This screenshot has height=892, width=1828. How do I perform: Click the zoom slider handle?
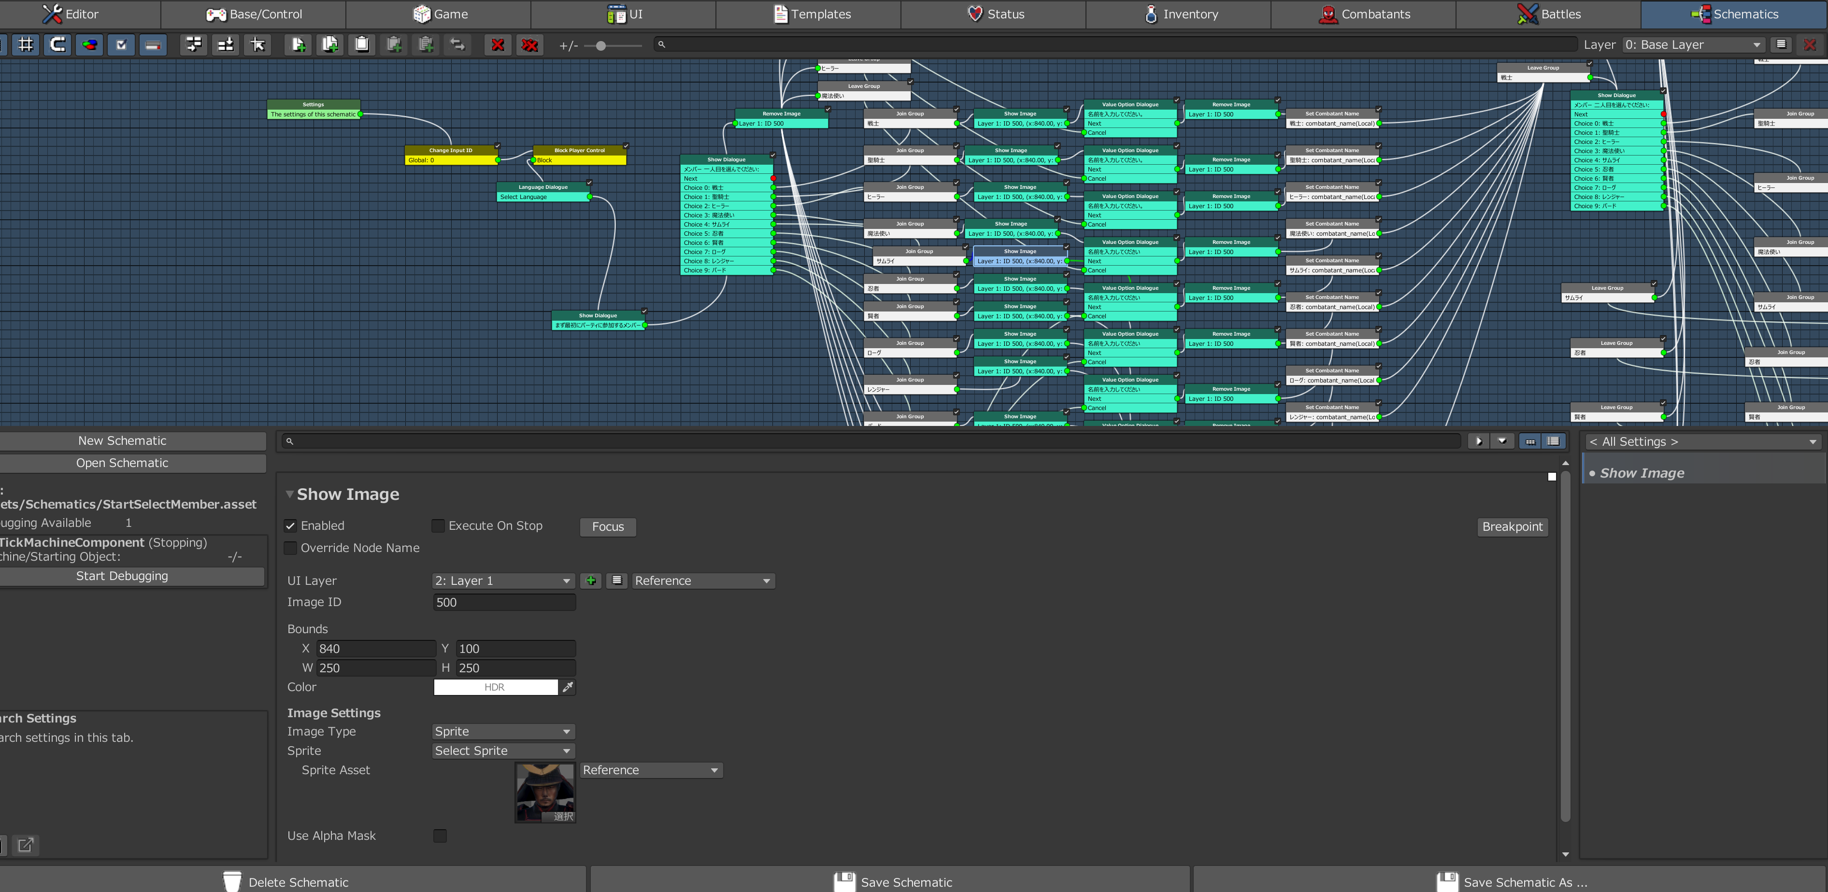click(601, 45)
